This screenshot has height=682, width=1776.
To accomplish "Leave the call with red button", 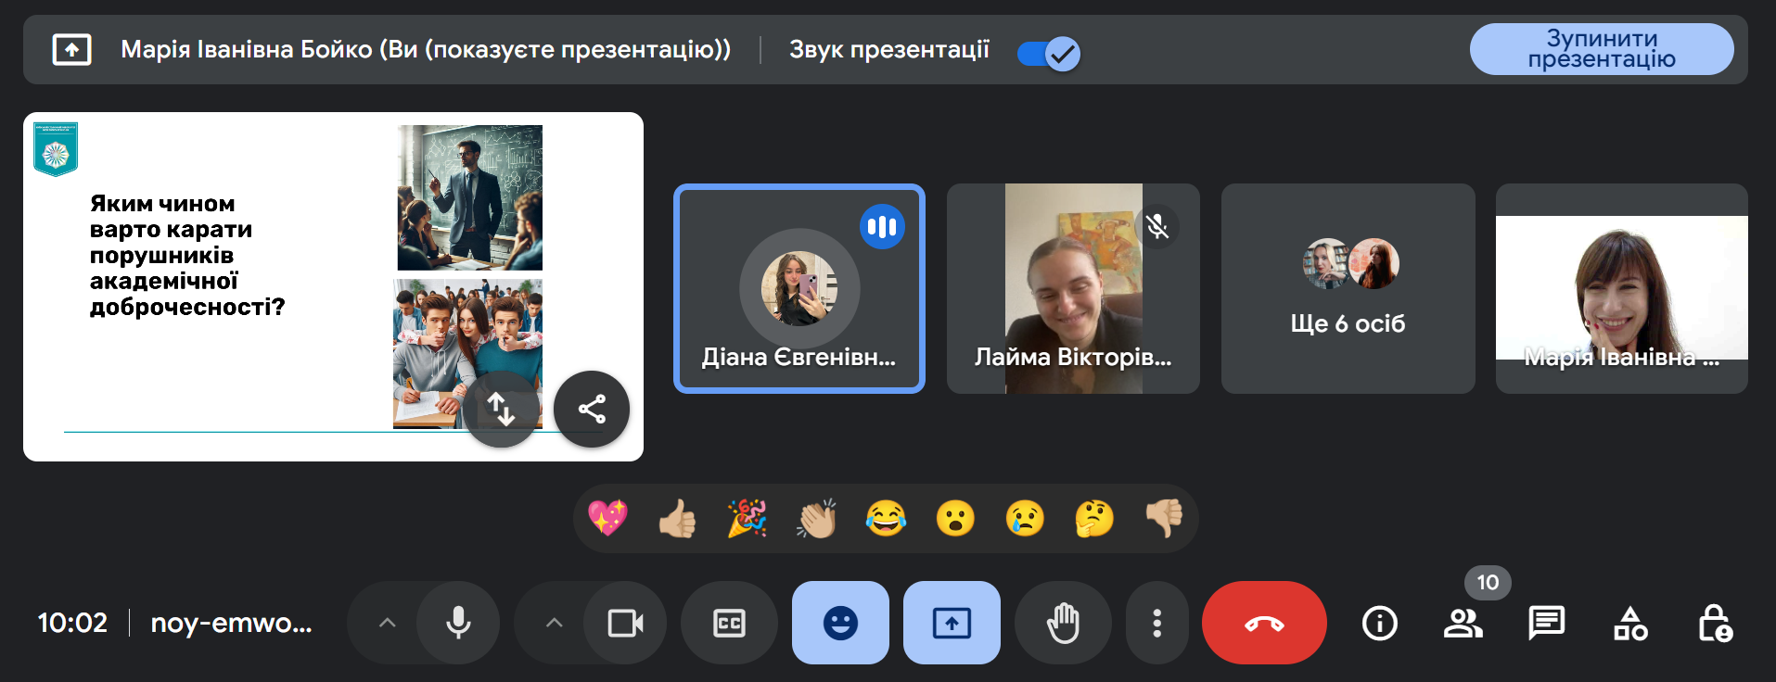I will pos(1264,623).
